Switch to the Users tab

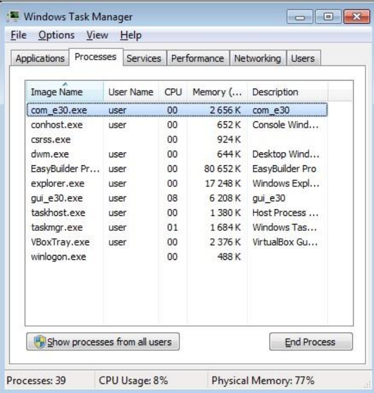pos(303,59)
